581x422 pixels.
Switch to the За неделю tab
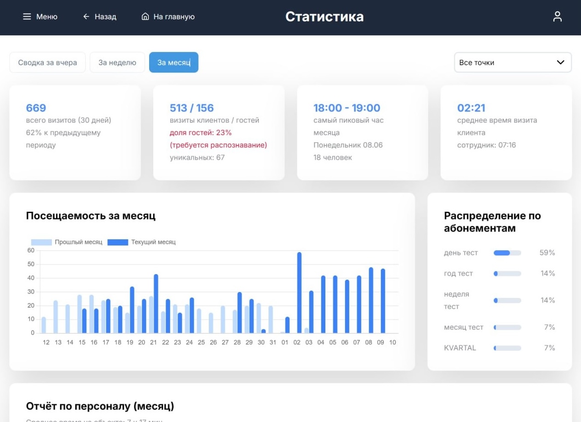coord(117,62)
